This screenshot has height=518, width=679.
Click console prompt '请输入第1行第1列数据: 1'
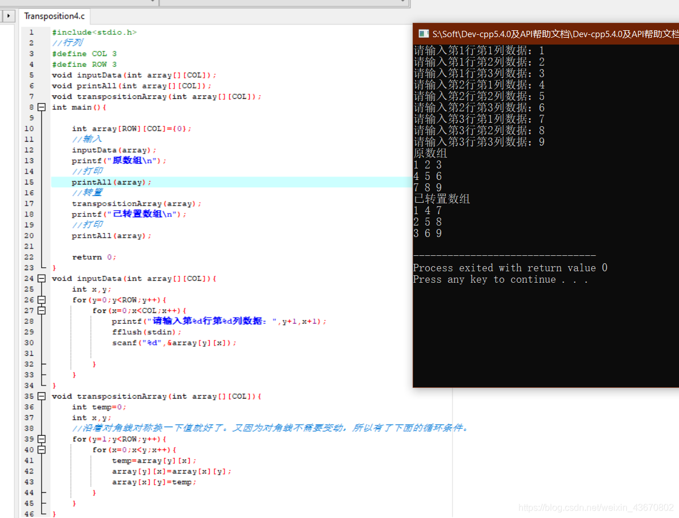(x=479, y=50)
